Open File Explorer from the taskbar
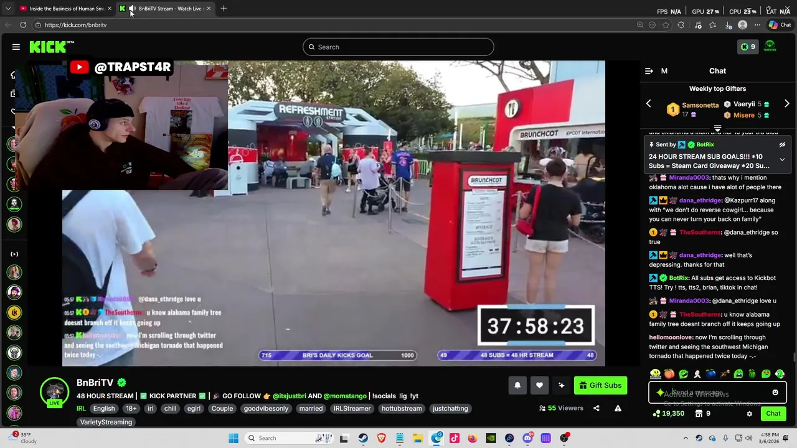The width and height of the screenshot is (797, 448). click(418, 438)
